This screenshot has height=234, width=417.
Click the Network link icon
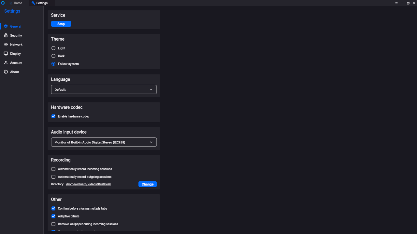[x=6, y=45]
